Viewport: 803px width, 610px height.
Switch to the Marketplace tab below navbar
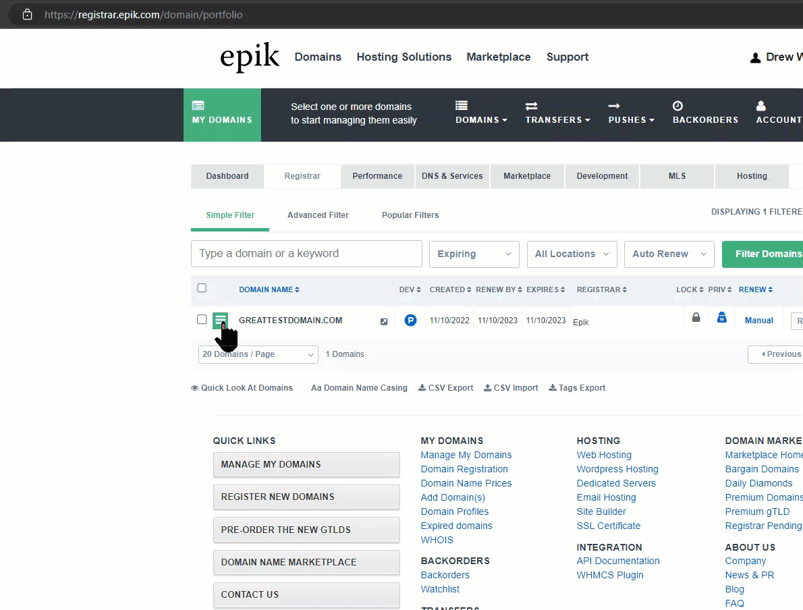527,176
